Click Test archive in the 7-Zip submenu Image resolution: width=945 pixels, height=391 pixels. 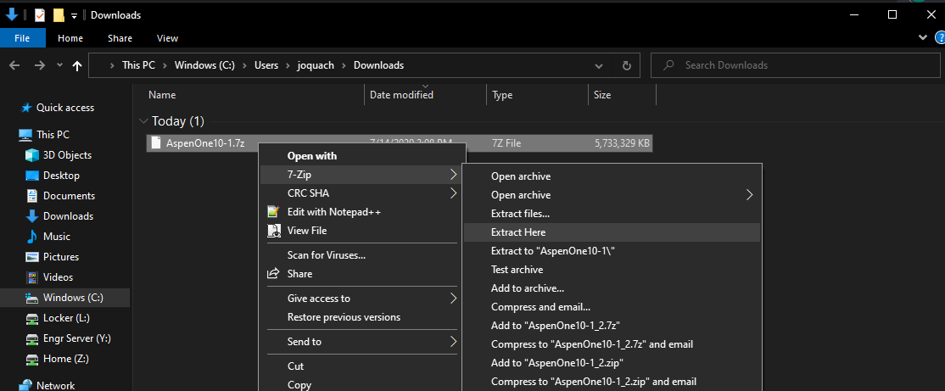coord(517,270)
